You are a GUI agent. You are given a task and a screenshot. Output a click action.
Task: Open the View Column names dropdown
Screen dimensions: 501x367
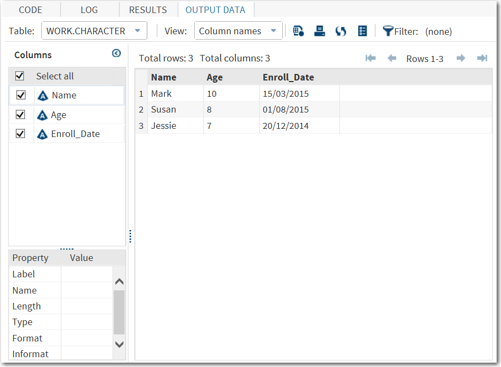(238, 31)
